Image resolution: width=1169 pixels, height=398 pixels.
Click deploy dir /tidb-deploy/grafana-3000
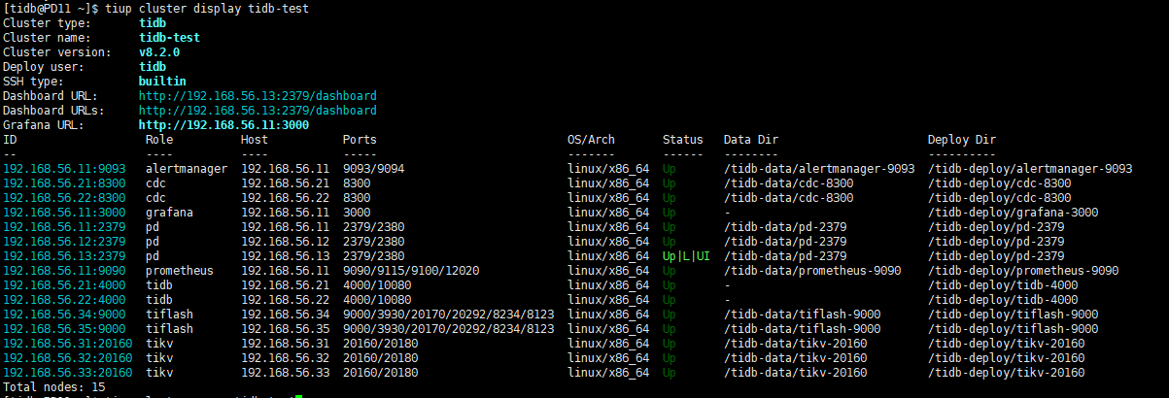click(x=1014, y=213)
